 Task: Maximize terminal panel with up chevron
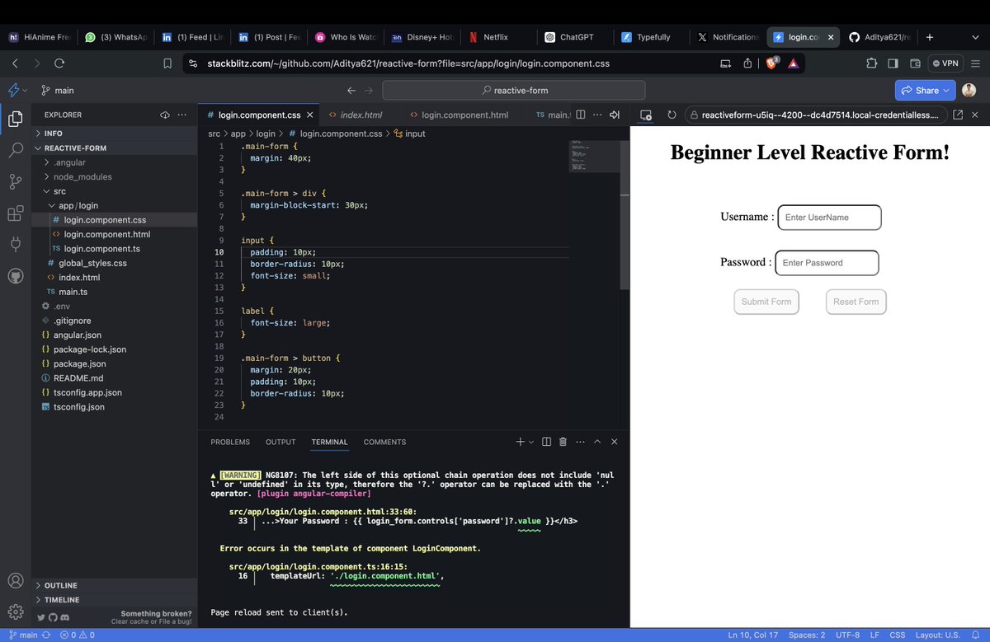[x=597, y=442]
